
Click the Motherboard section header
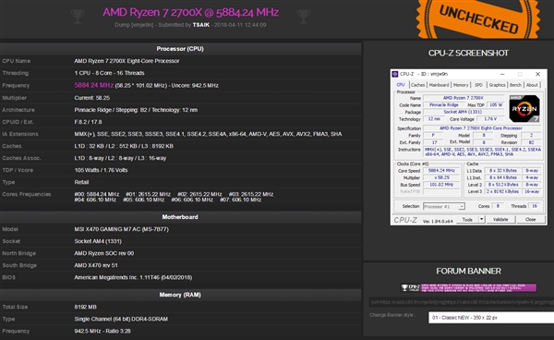pos(180,217)
